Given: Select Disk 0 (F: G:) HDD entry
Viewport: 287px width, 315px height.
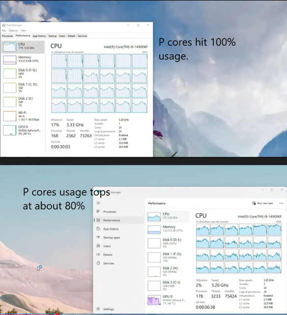Looking at the screenshot, I should (x=23, y=73).
